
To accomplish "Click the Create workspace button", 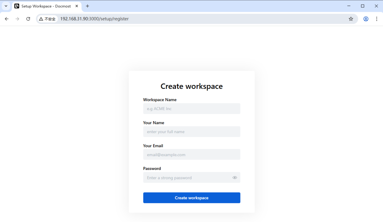I will 191,198.
